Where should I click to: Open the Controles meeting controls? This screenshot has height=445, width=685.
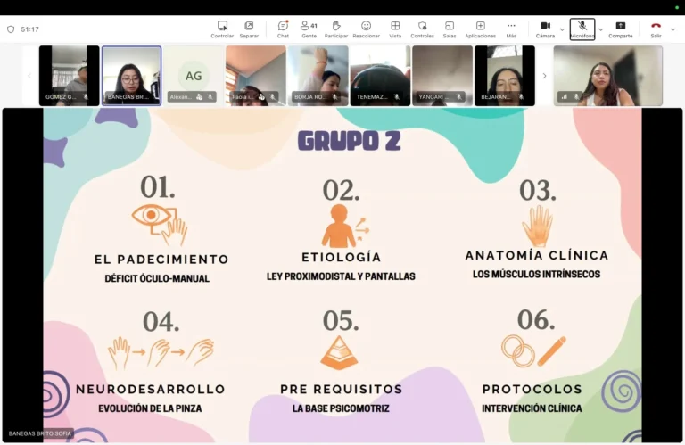click(x=422, y=29)
